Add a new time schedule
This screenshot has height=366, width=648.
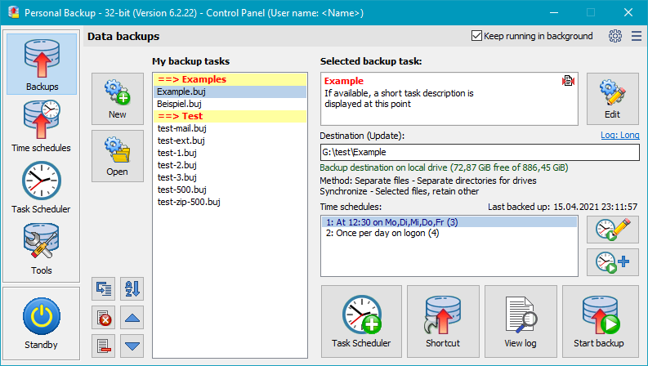coord(612,261)
